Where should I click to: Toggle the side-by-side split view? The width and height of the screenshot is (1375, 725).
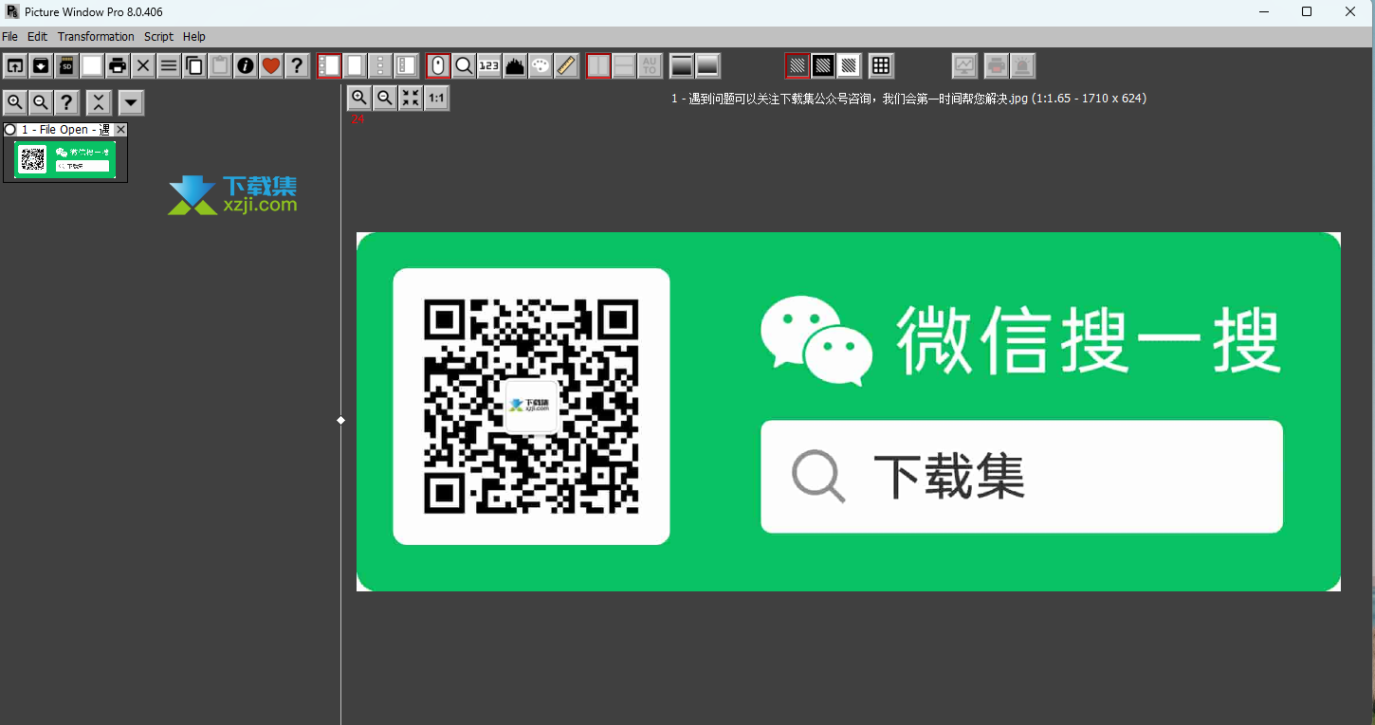tap(598, 65)
